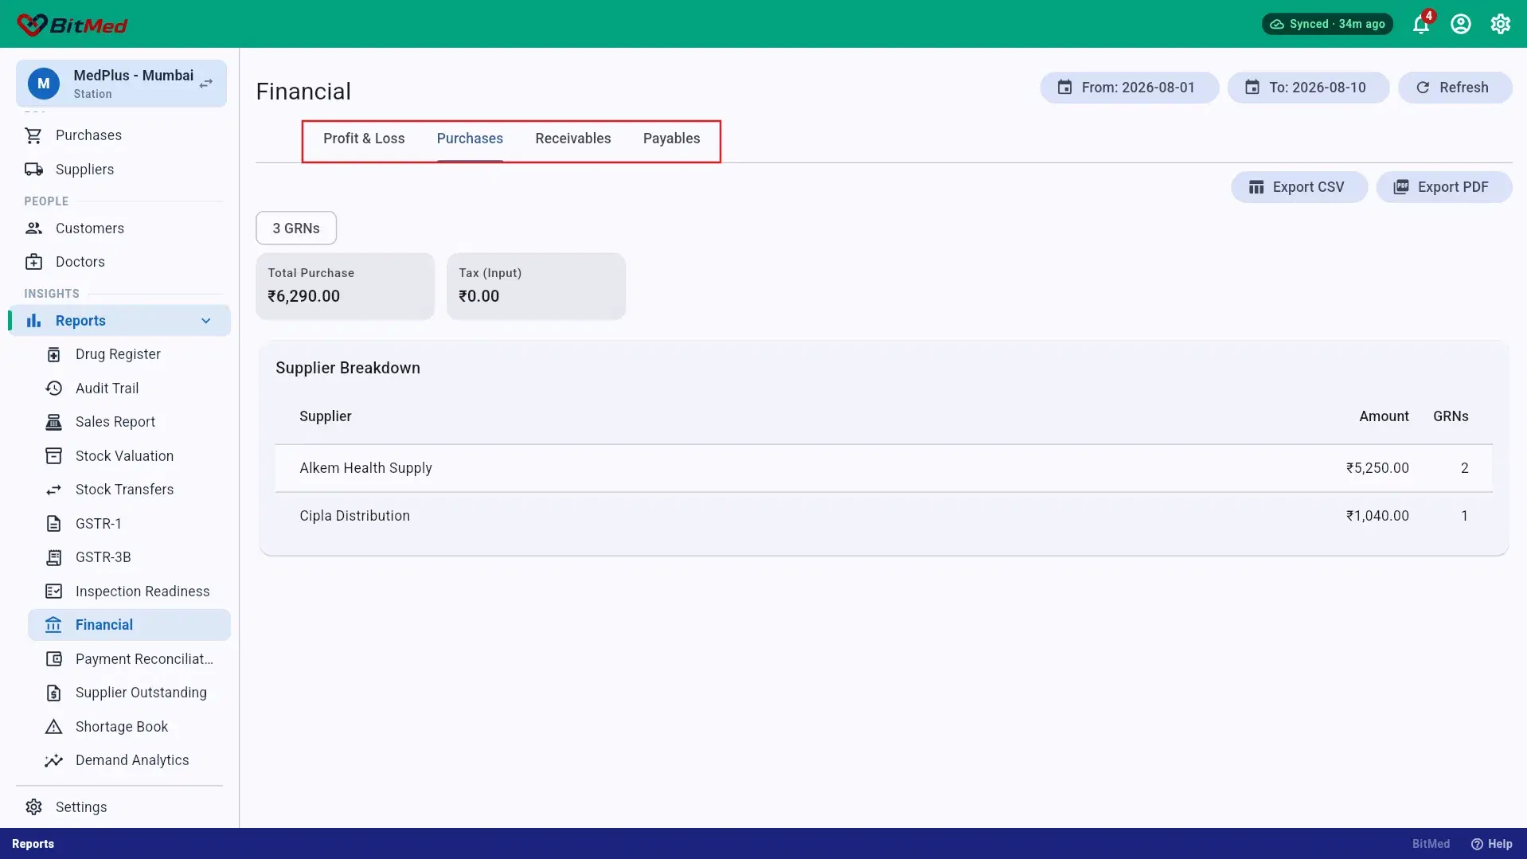Image resolution: width=1527 pixels, height=859 pixels.
Task: Click the Purchases cart icon in sidebar
Action: point(33,135)
